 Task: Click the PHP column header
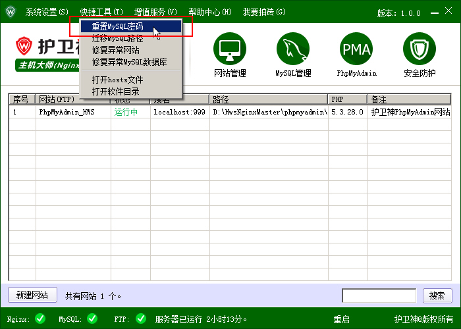coord(348,99)
